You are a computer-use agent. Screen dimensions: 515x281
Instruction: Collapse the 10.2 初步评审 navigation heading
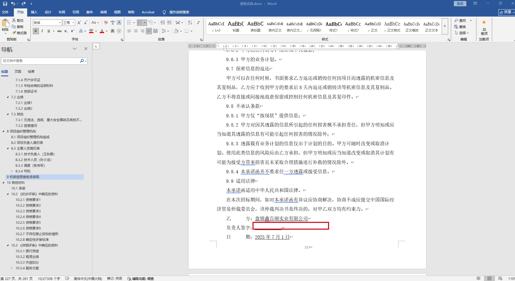click(8, 194)
